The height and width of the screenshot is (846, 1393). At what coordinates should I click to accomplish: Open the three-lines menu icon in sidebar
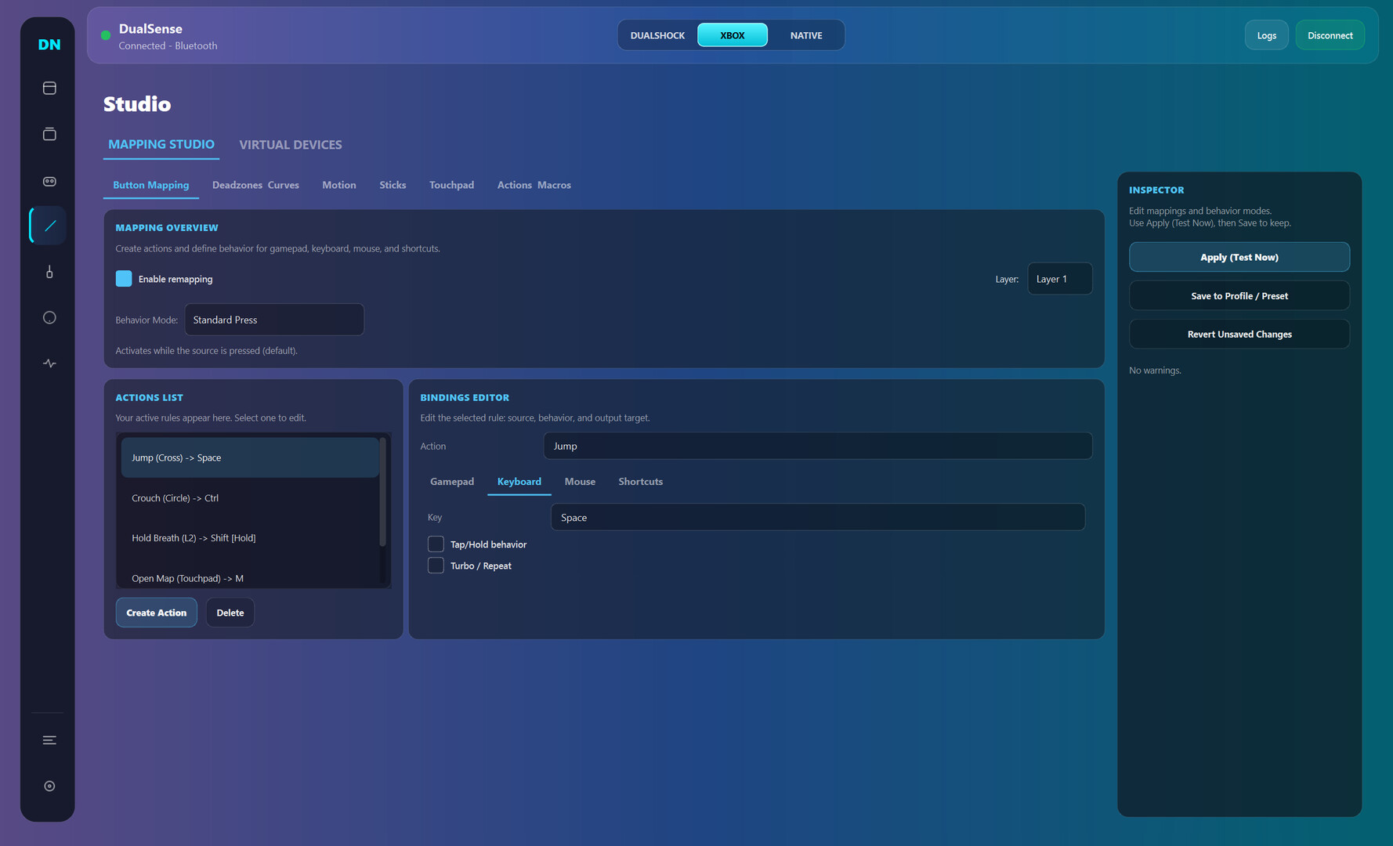(49, 740)
